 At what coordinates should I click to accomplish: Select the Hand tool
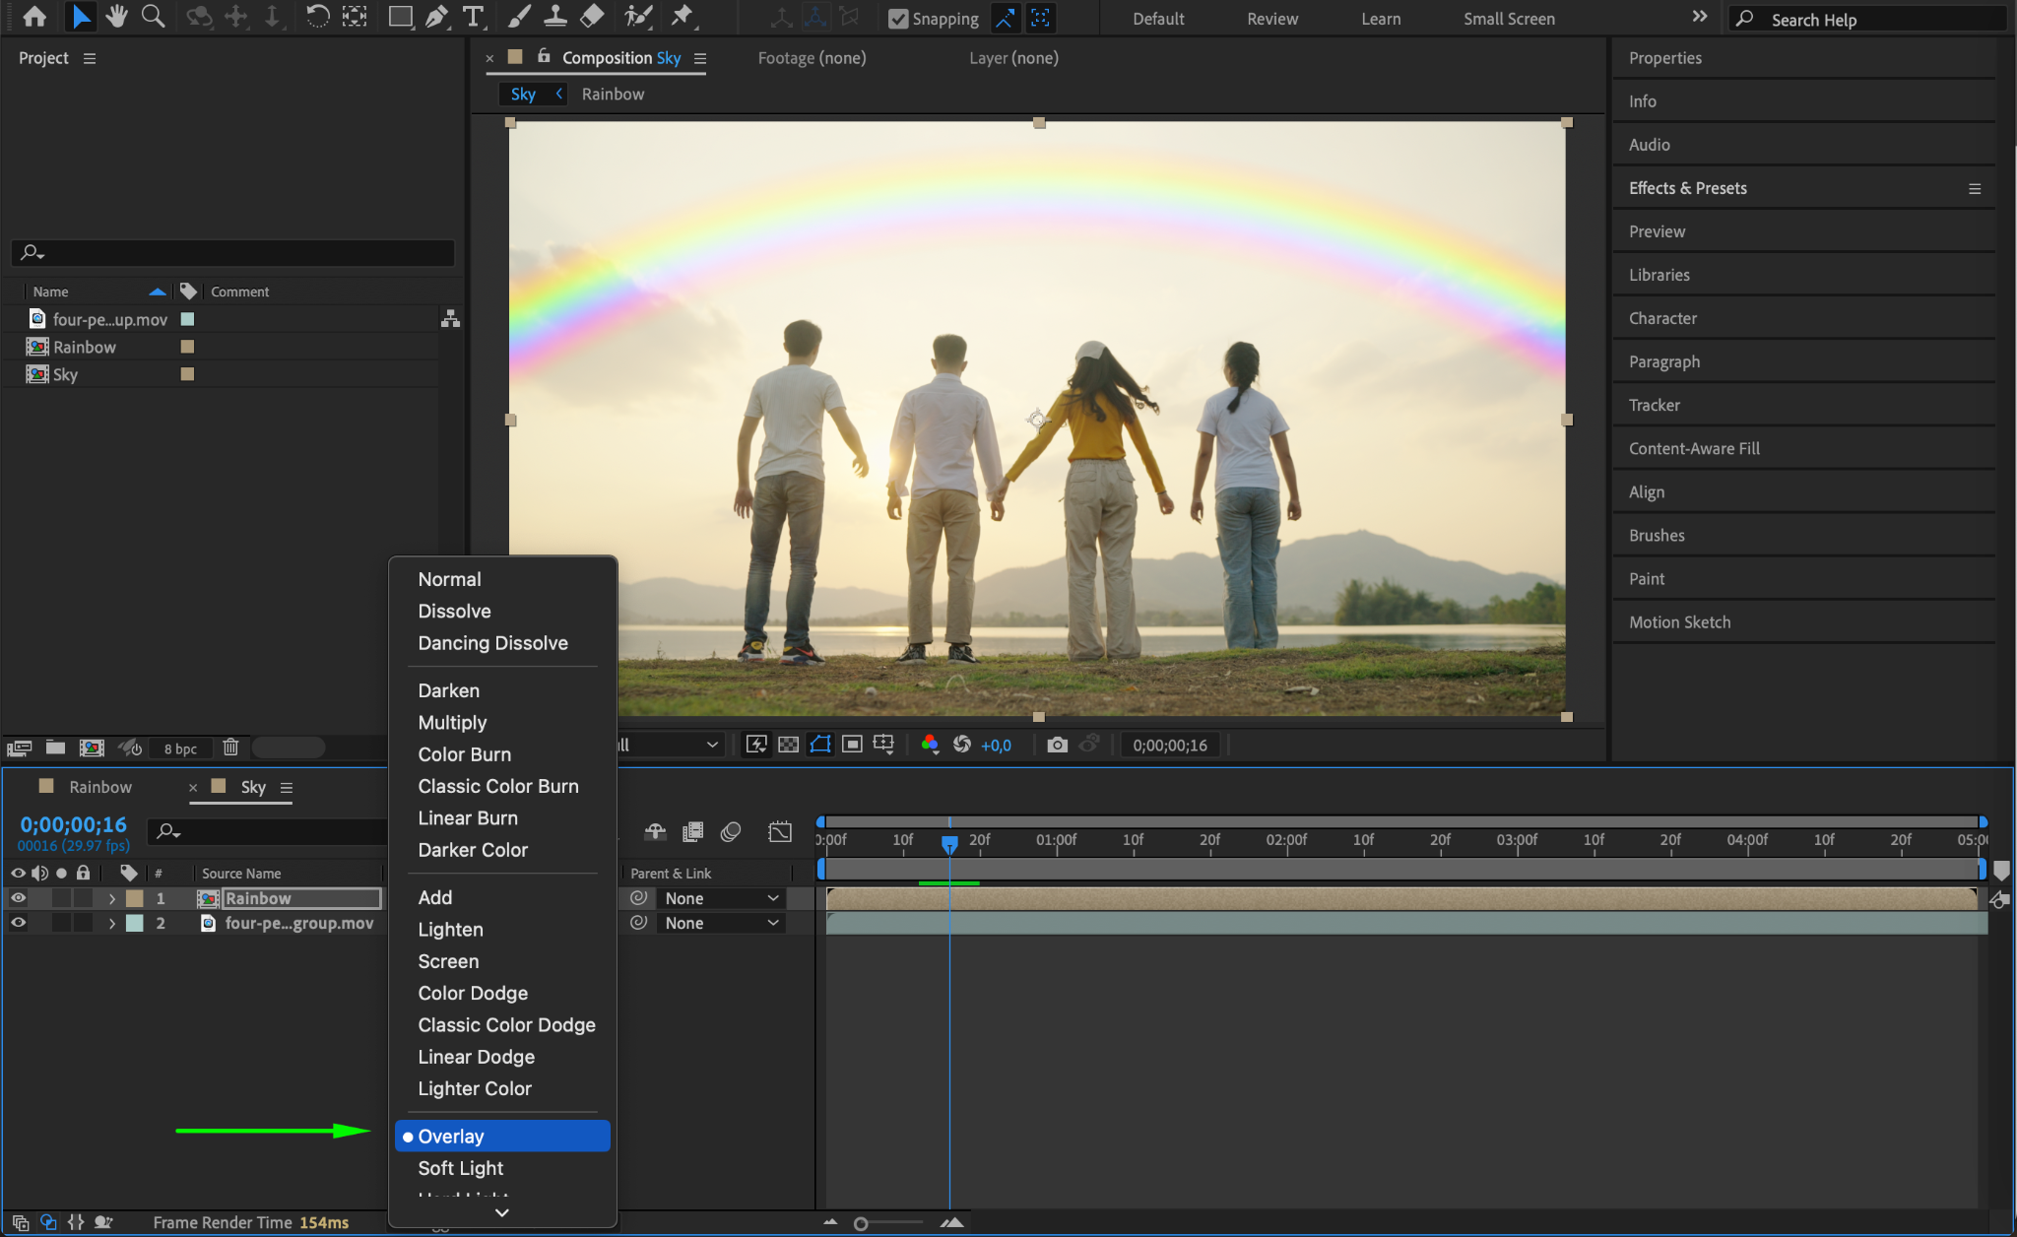pos(117,17)
